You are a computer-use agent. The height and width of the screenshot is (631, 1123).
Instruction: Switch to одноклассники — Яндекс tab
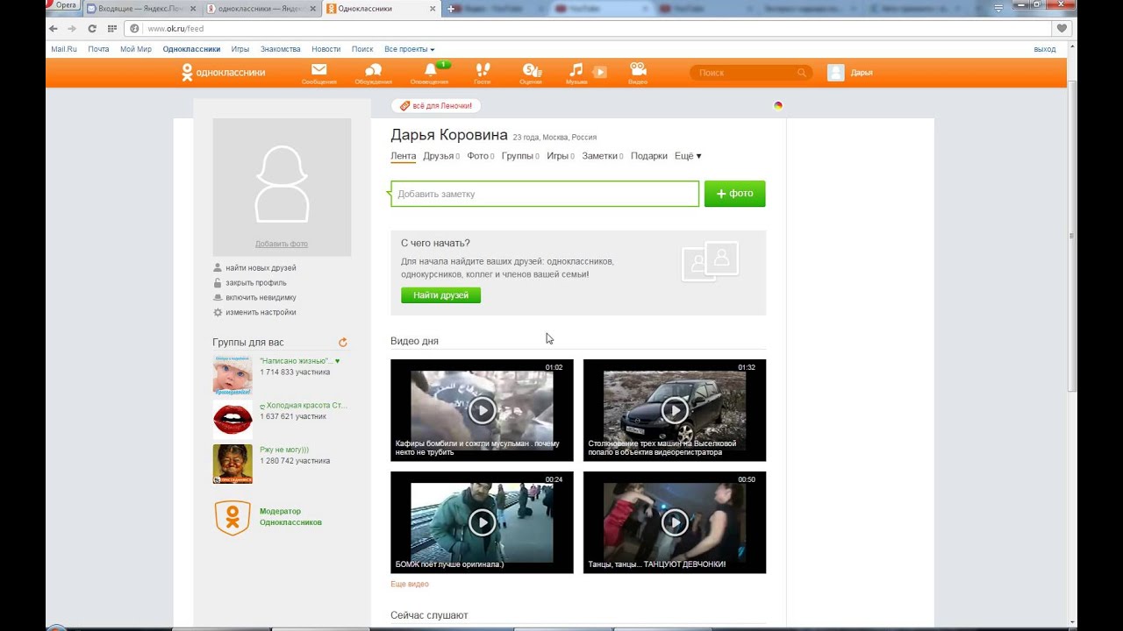click(x=260, y=8)
